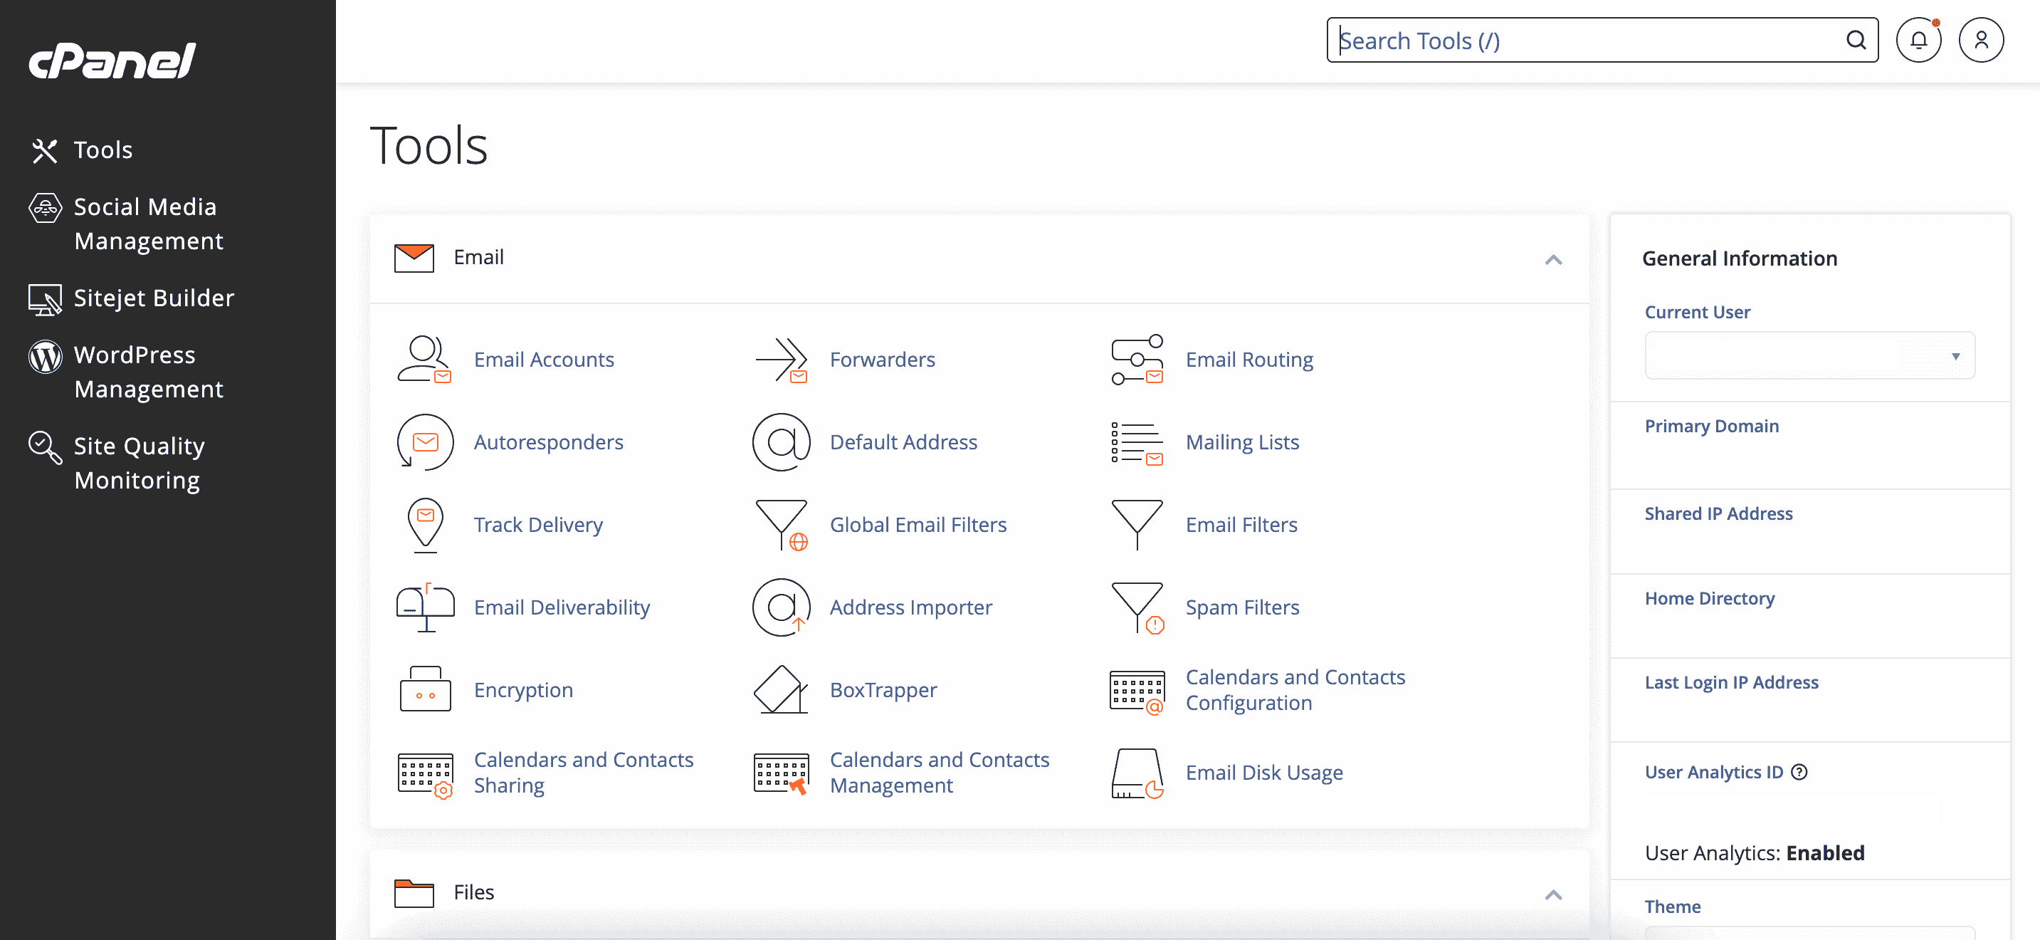Open the user profile menu

coord(1982,39)
